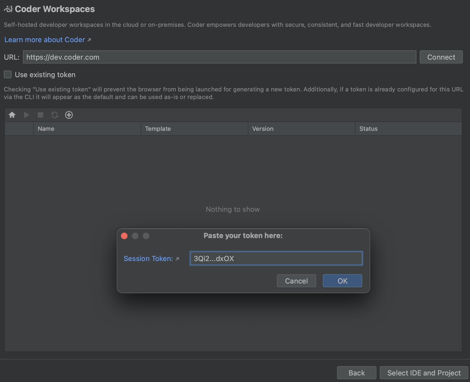
Task: Sort by the Name column header
Action: pyautogui.click(x=87, y=129)
